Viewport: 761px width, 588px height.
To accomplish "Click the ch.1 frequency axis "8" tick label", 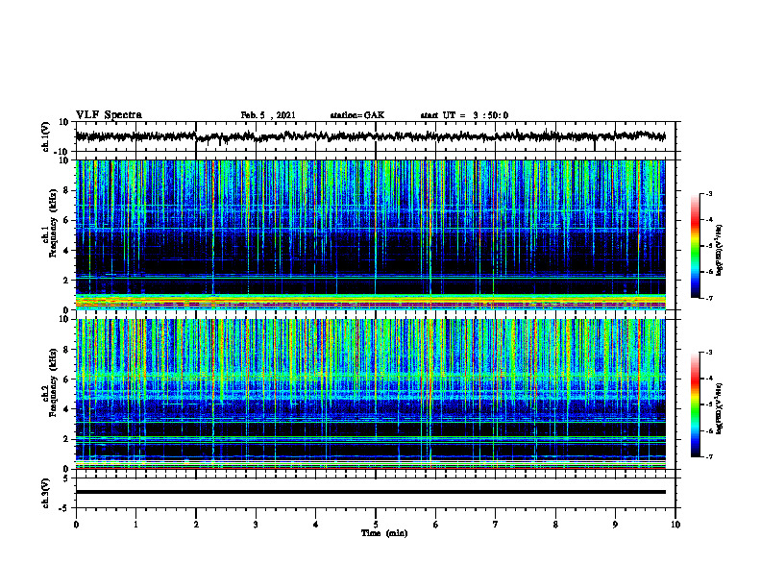I will click(66, 190).
